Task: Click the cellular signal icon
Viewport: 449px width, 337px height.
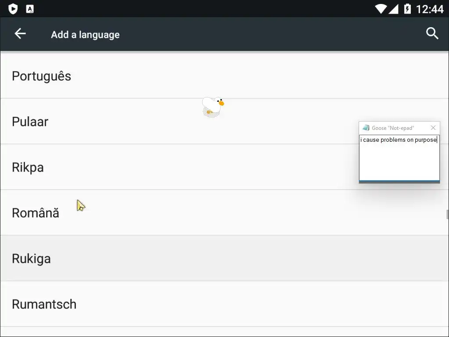Action: tap(393, 9)
